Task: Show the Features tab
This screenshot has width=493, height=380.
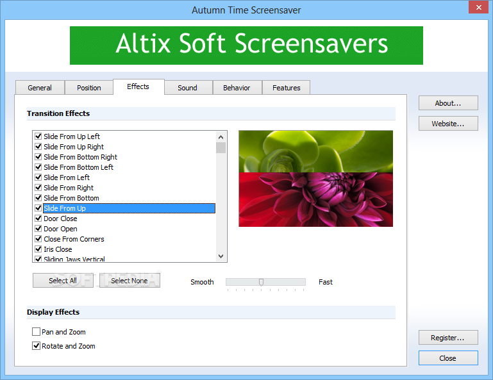Action: (x=286, y=88)
